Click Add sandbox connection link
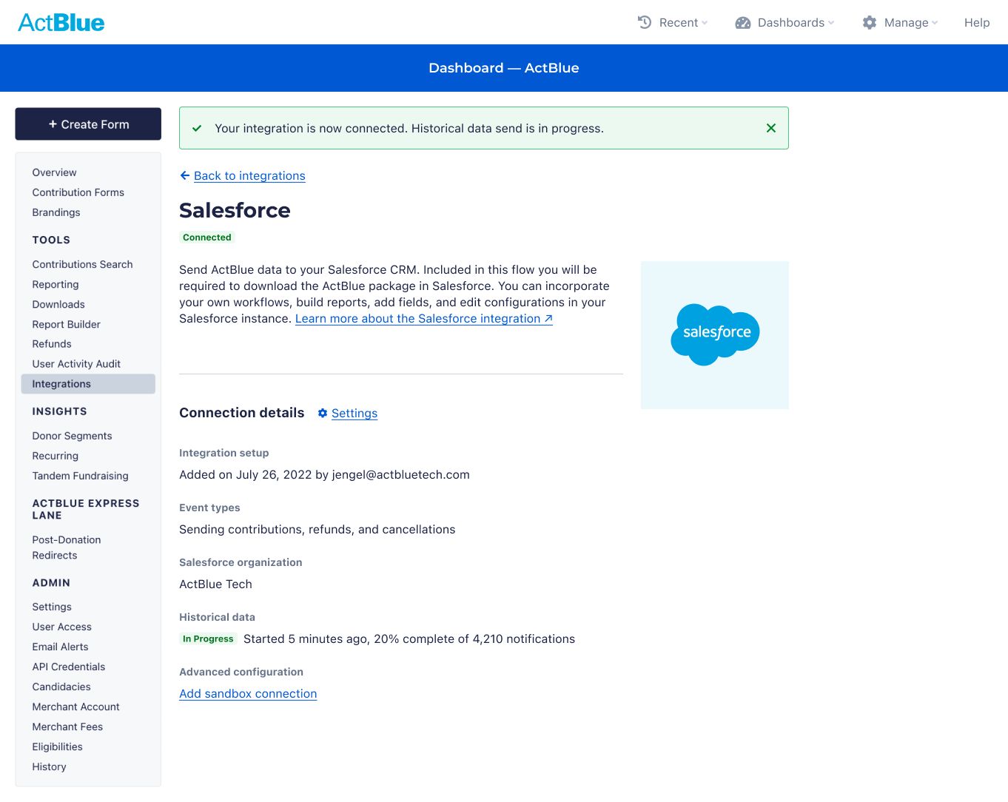The width and height of the screenshot is (1008, 802). (x=248, y=693)
